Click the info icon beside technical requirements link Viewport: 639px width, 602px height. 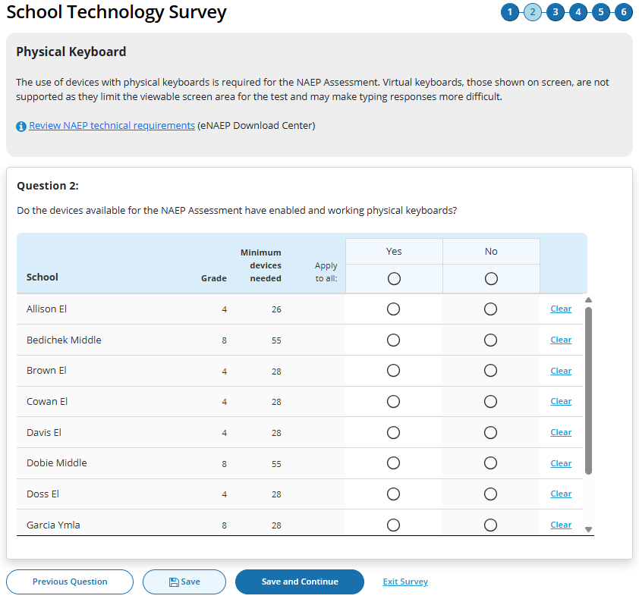[x=21, y=127]
